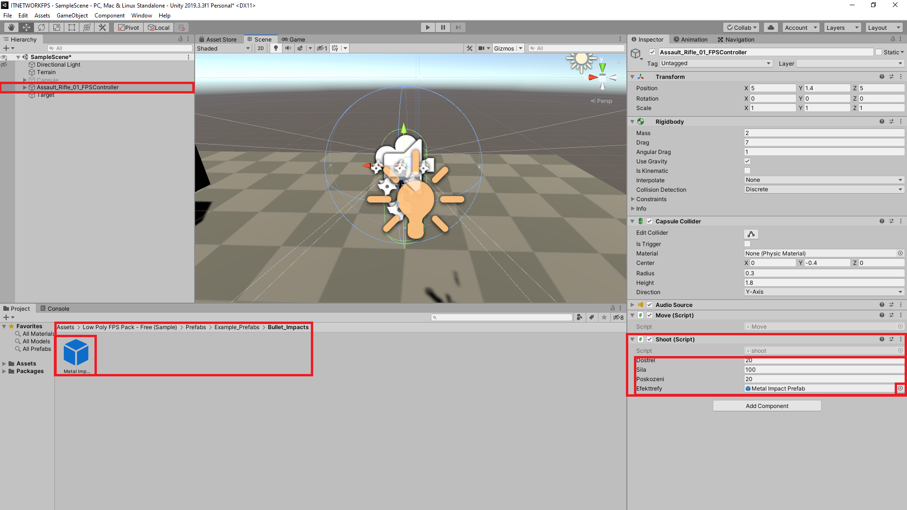Toggle the scene view lighting icon
The image size is (907, 510).
coord(276,48)
